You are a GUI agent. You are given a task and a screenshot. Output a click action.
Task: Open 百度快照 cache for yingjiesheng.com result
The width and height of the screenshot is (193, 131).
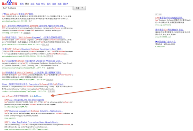tap(50, 56)
